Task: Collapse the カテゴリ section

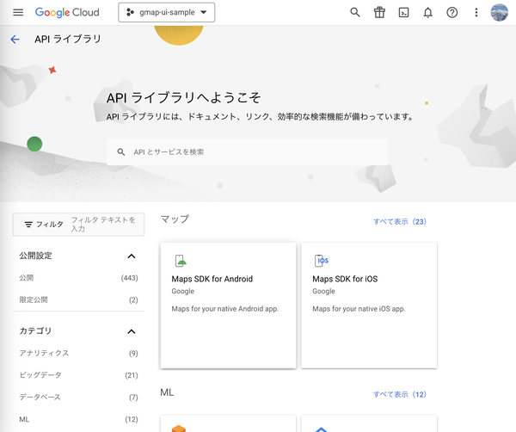Action: (x=132, y=331)
